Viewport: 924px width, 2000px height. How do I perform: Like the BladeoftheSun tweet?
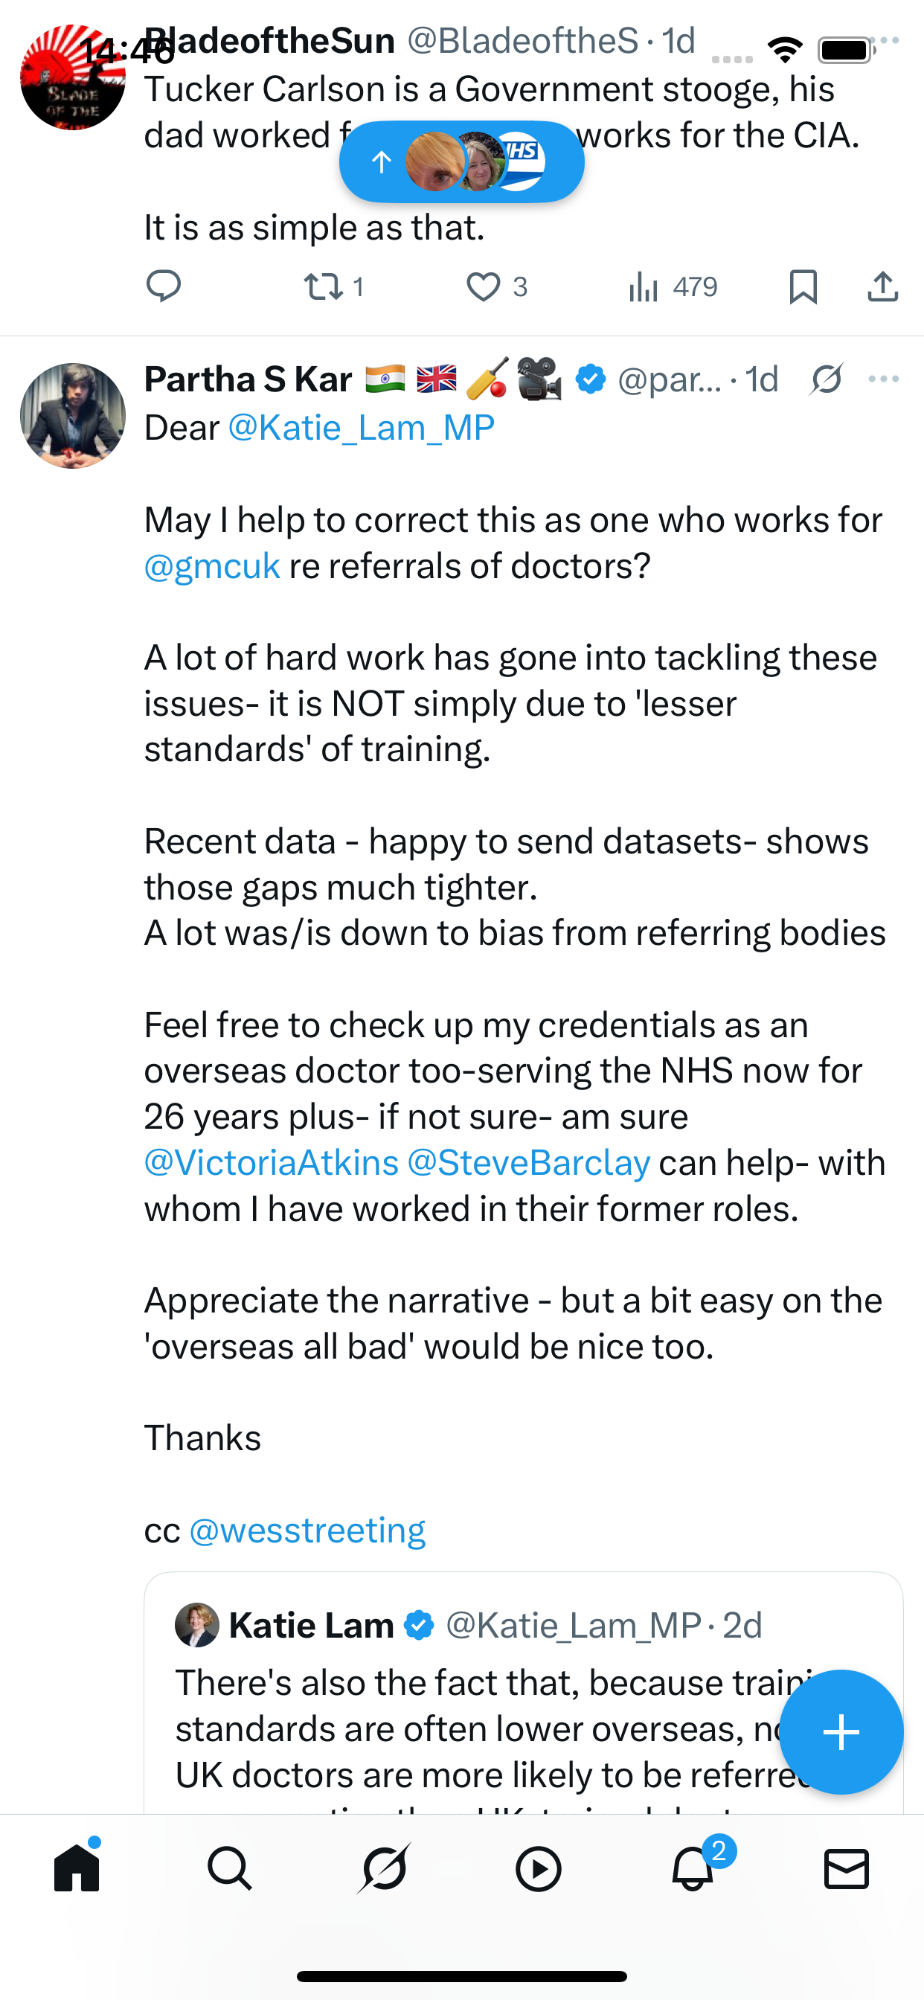tap(484, 286)
